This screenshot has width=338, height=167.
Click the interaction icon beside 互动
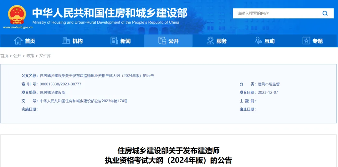tap(258, 41)
